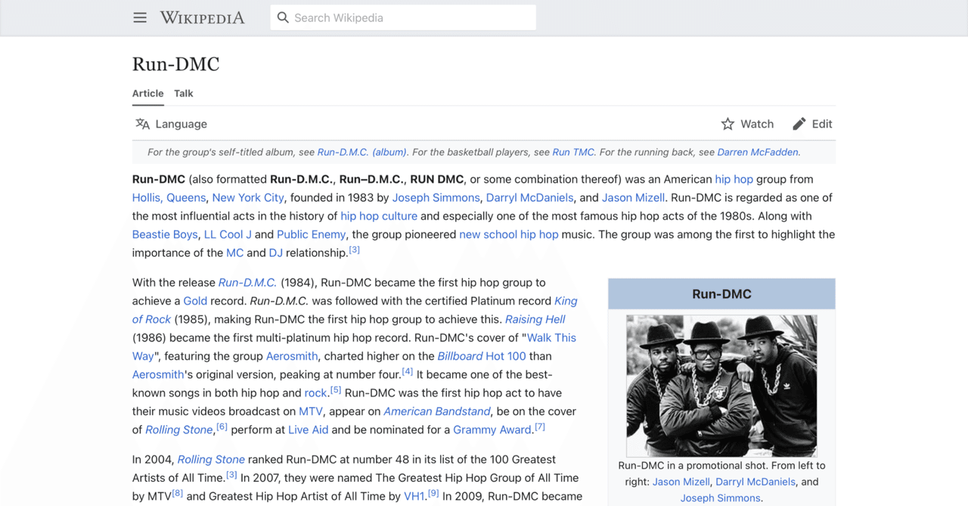Open the MC link
This screenshot has width=968, height=506.
235,253
